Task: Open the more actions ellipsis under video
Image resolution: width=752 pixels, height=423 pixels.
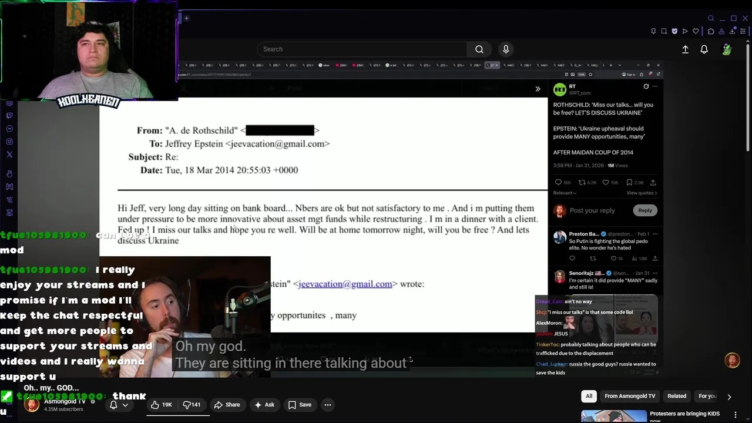Action: tap(328, 405)
